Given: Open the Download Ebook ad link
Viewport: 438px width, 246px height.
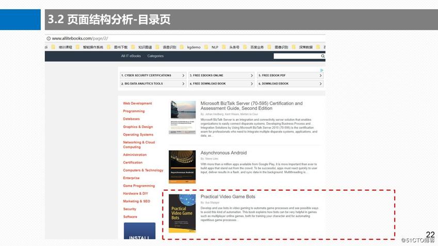Looking at the screenshot, I should point(290,84).
